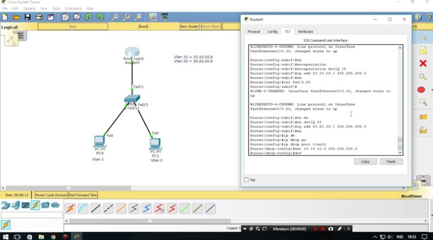The height and width of the screenshot is (240, 433).
Task: Open Windows Start menu
Action: 5,237
